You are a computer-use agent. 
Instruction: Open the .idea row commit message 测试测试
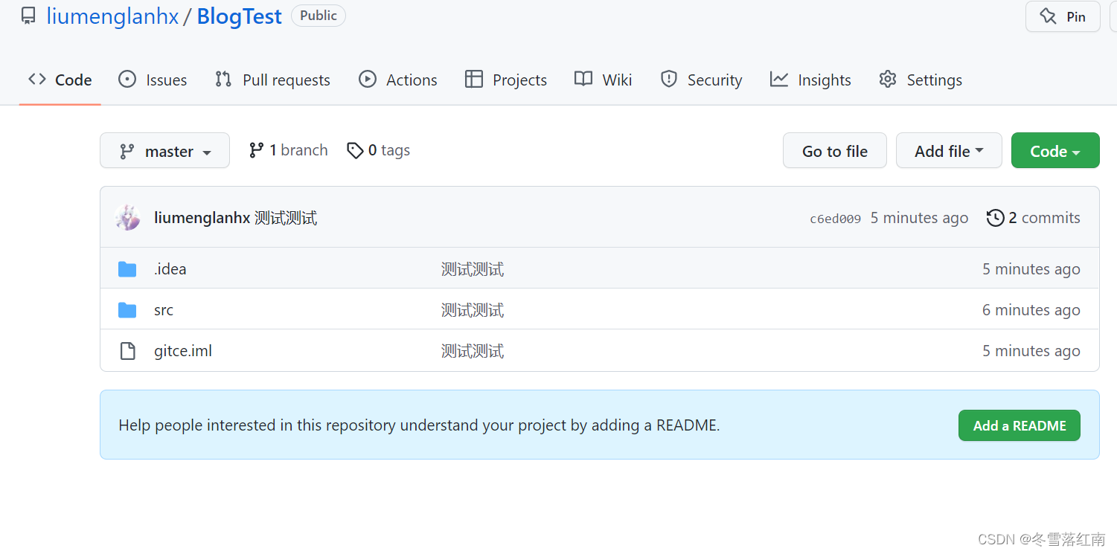(473, 269)
